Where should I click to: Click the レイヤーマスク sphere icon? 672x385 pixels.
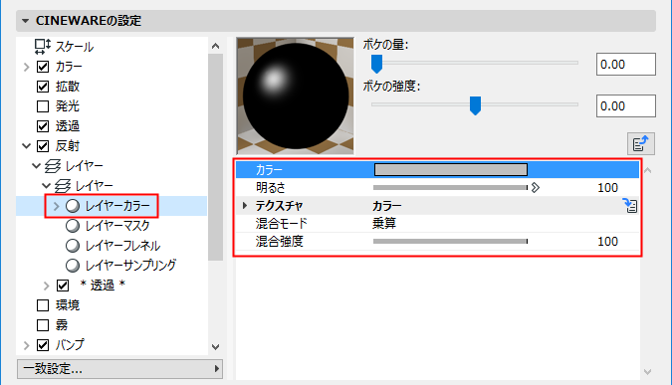[73, 226]
